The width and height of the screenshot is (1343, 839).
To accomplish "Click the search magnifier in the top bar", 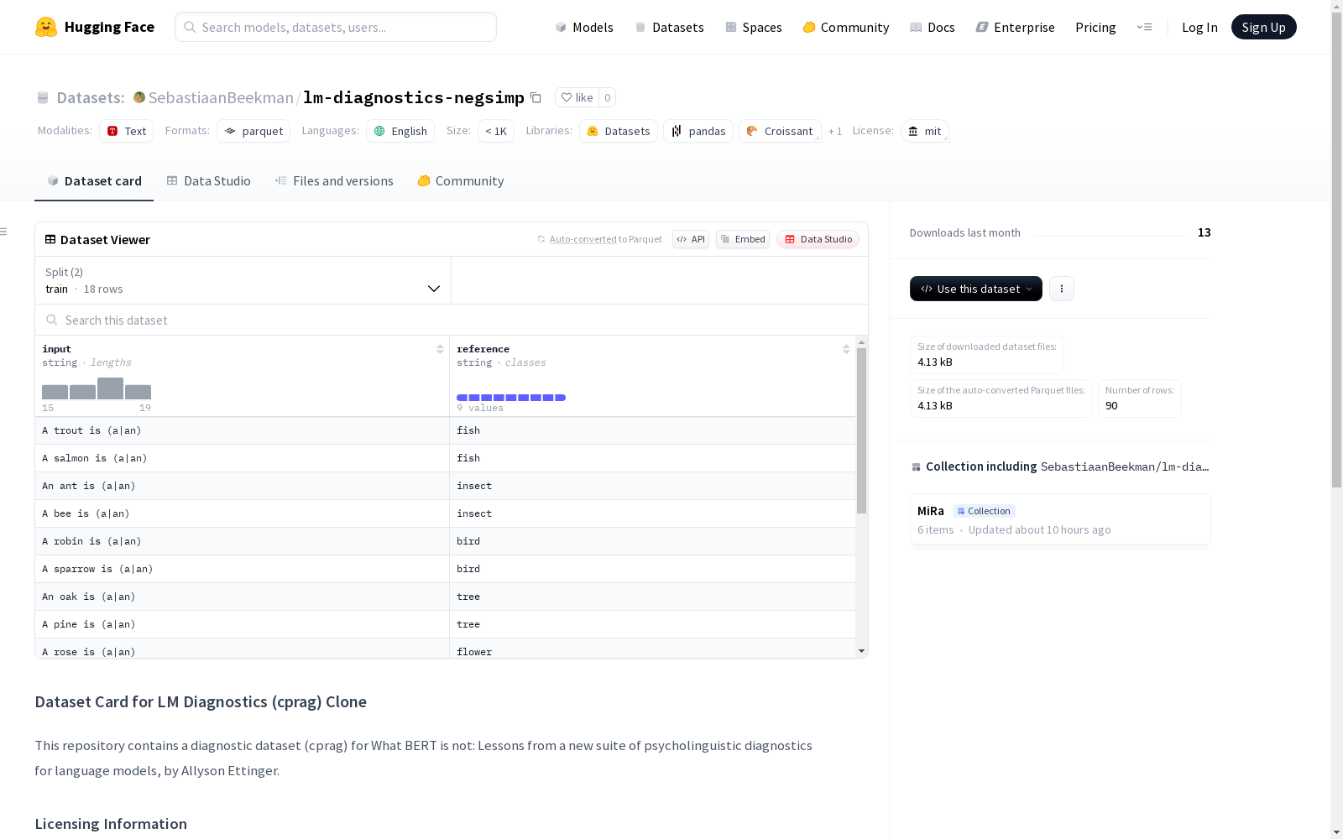I will point(191,27).
